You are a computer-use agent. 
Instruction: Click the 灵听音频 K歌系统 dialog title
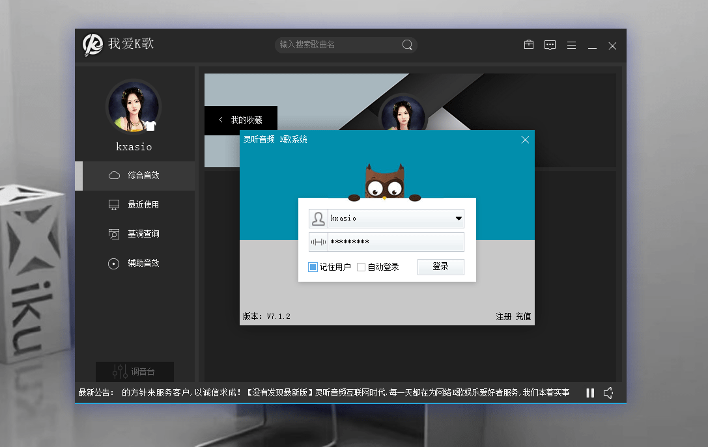click(276, 140)
